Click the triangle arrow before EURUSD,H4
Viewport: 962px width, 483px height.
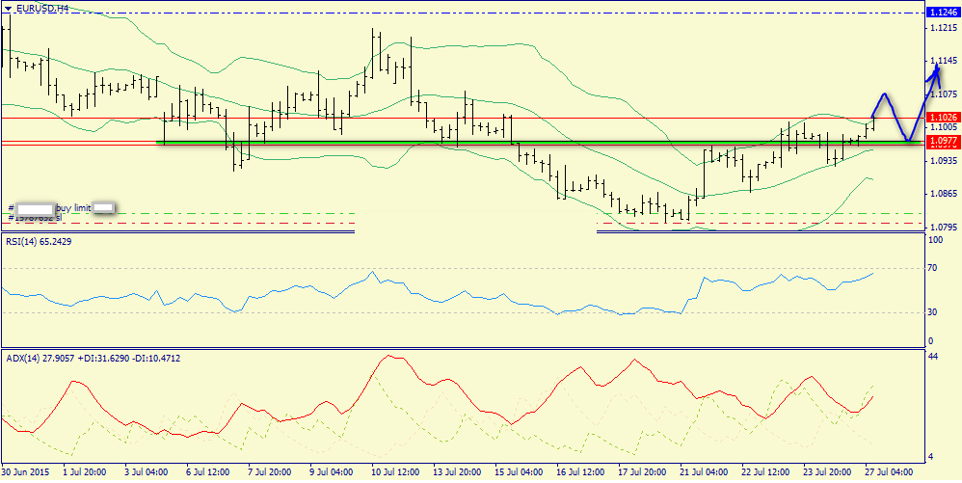pos(8,8)
